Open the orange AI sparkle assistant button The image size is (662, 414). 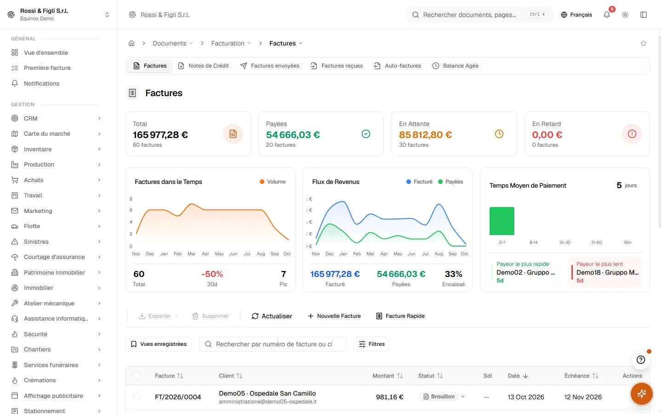(642, 394)
